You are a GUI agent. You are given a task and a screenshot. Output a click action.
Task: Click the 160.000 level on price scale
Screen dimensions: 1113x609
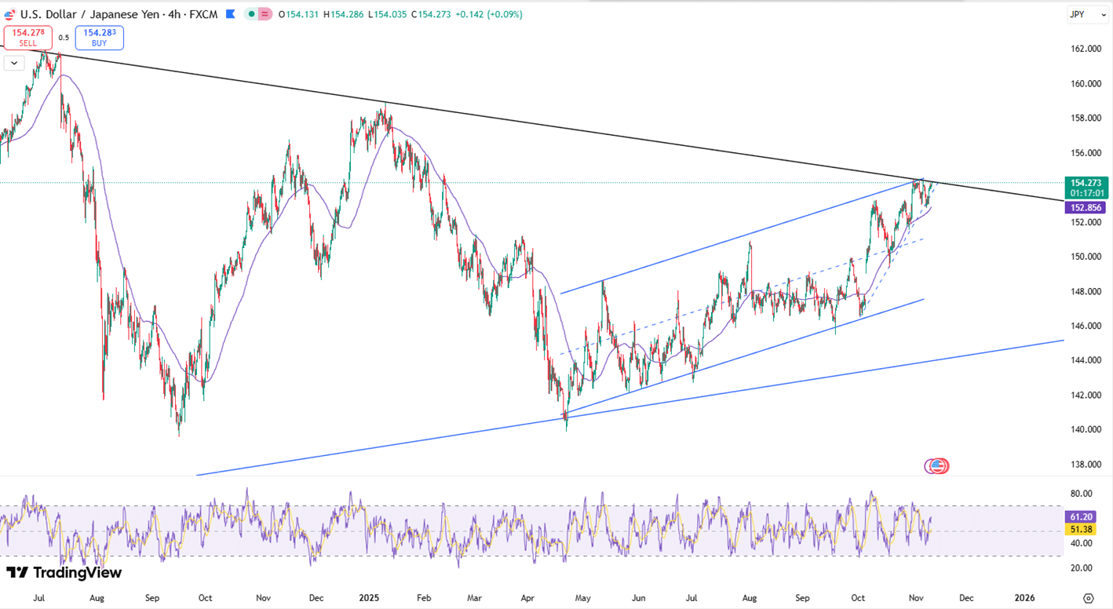pyautogui.click(x=1086, y=83)
